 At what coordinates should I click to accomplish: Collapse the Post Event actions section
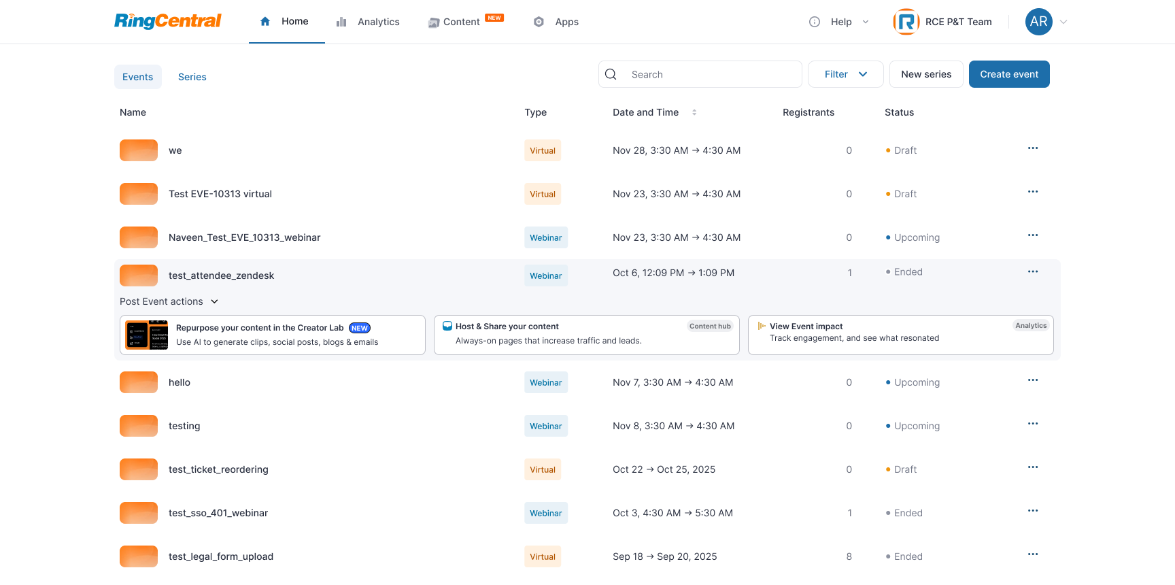coord(169,301)
